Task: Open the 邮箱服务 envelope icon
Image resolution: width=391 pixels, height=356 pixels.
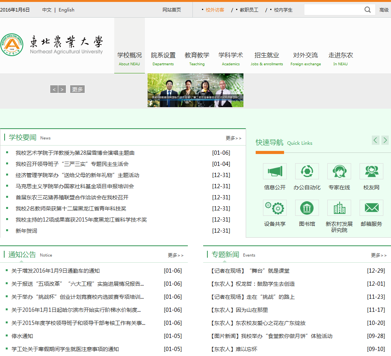Action: 371,208
